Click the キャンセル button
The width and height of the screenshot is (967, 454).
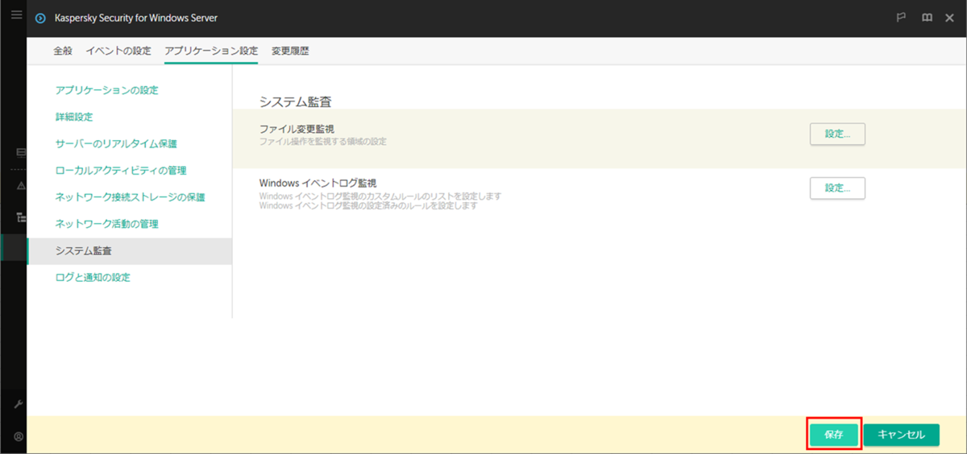pos(902,435)
